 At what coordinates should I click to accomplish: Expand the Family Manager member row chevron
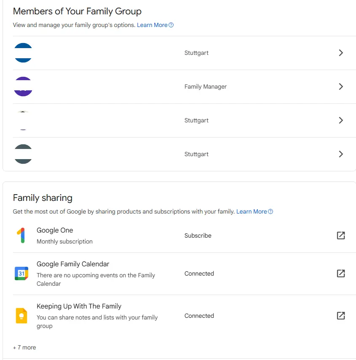click(x=341, y=87)
